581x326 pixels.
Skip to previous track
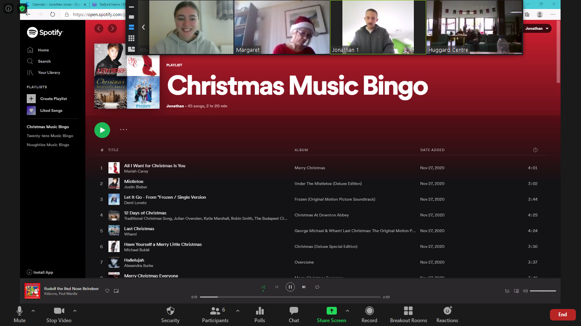pos(276,287)
